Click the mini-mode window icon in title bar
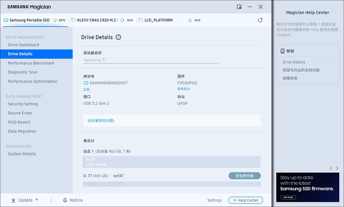Screen dimensions: 344x207 [x=239, y=7]
